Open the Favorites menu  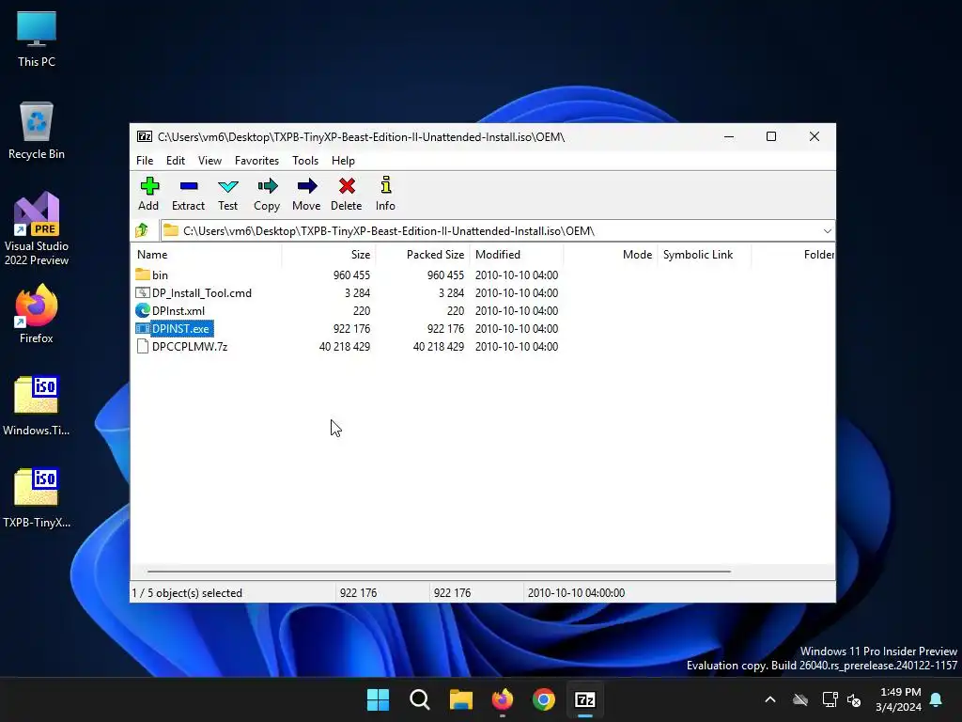click(x=256, y=160)
